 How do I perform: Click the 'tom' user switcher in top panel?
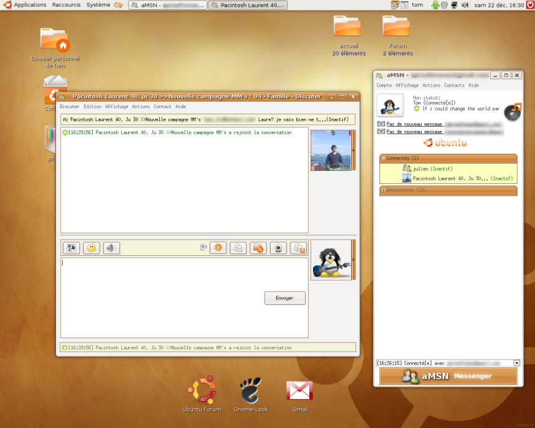tap(417, 5)
